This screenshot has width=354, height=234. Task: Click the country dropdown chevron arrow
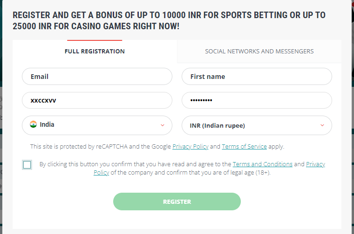[x=163, y=125]
